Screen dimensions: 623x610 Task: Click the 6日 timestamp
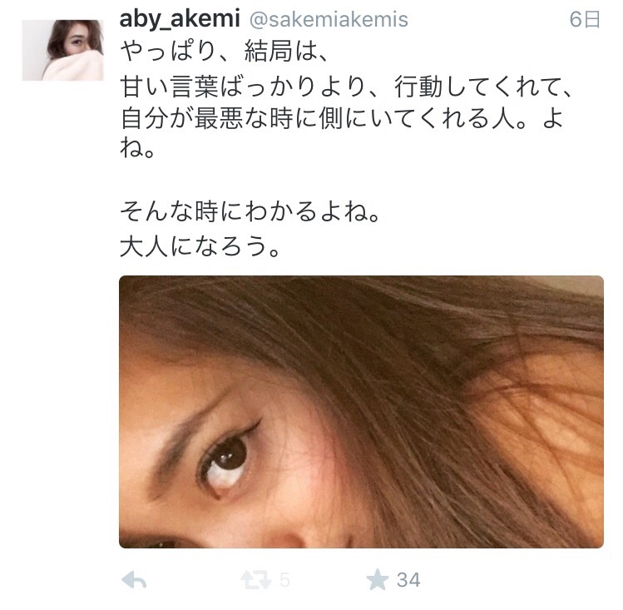click(585, 19)
